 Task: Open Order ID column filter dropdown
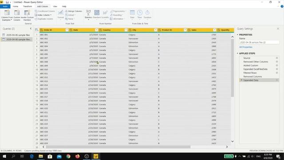click(67, 30)
